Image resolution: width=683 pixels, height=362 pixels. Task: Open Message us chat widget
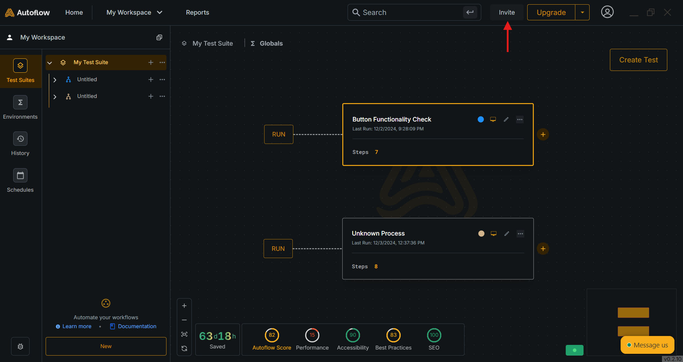pos(647,345)
